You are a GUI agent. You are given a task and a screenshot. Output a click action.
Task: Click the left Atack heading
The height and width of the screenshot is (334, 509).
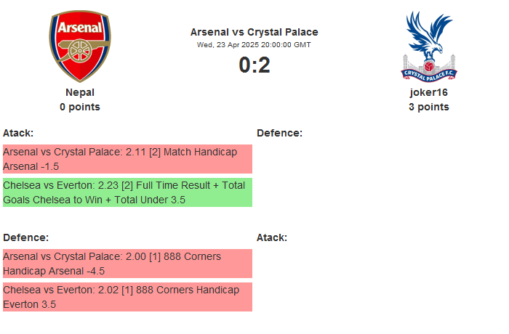pos(18,133)
